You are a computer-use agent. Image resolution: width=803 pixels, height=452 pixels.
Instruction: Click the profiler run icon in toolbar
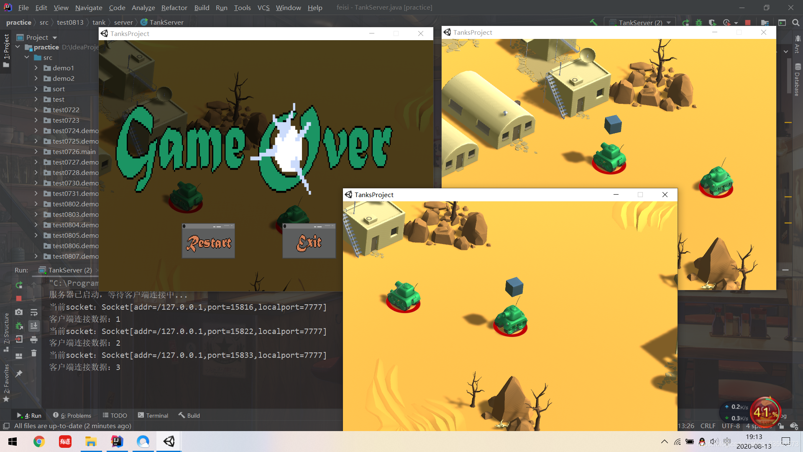click(727, 23)
